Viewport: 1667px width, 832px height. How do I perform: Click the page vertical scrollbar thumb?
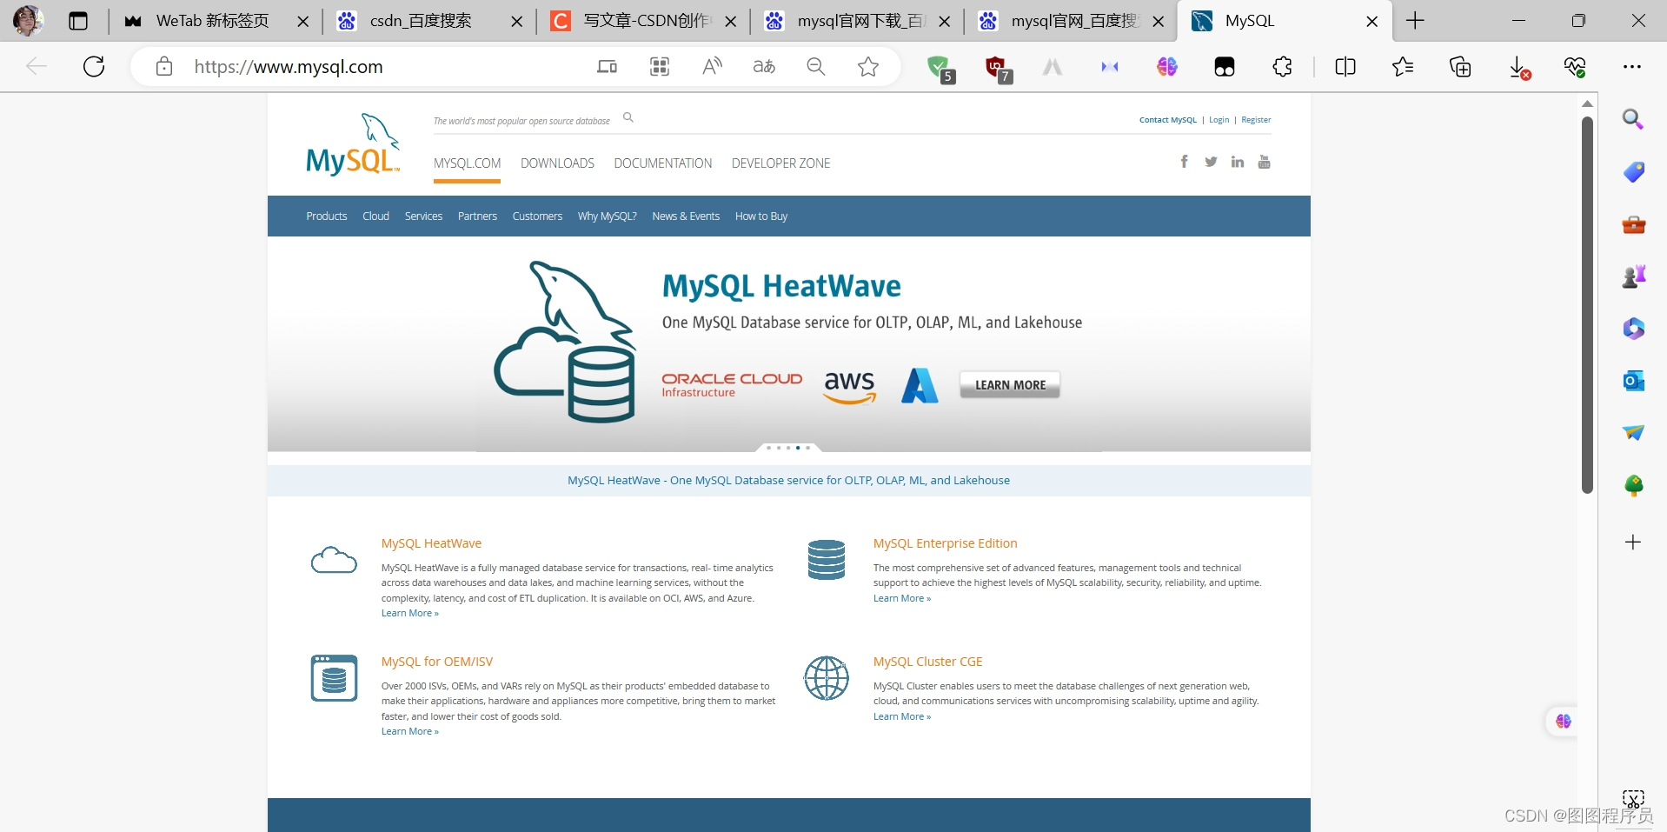tap(1587, 304)
